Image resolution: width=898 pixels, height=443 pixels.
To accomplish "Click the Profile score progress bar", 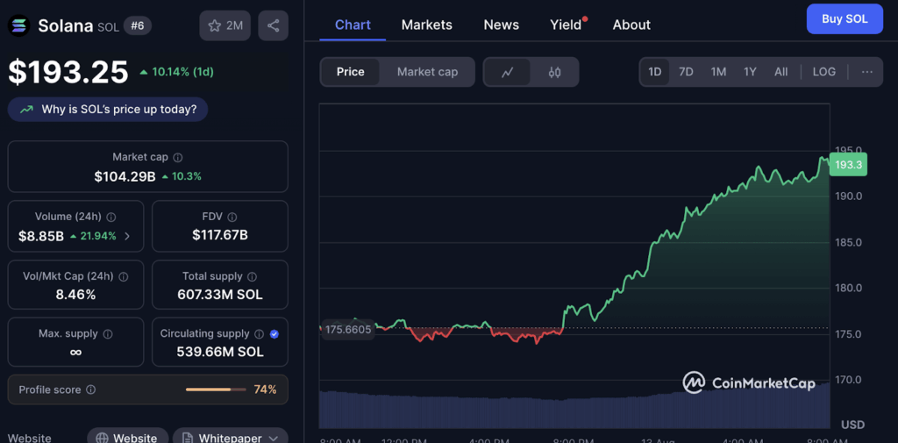I will (x=217, y=389).
